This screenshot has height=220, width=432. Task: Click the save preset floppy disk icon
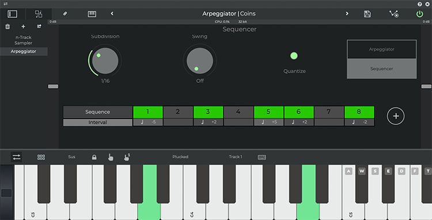pyautogui.click(x=367, y=14)
